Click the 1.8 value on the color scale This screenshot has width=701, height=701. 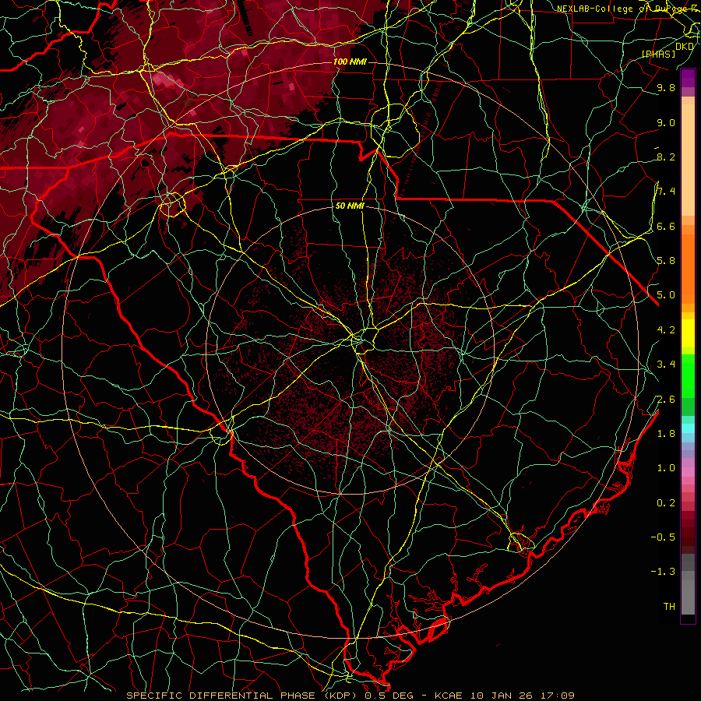tap(666, 433)
